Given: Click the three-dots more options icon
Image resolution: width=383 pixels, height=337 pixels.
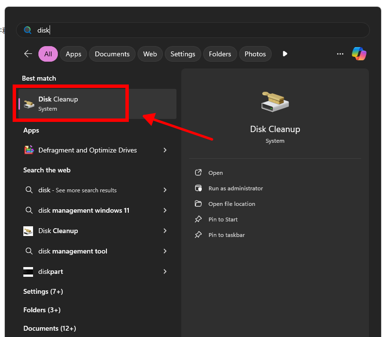Looking at the screenshot, I should tap(340, 54).
